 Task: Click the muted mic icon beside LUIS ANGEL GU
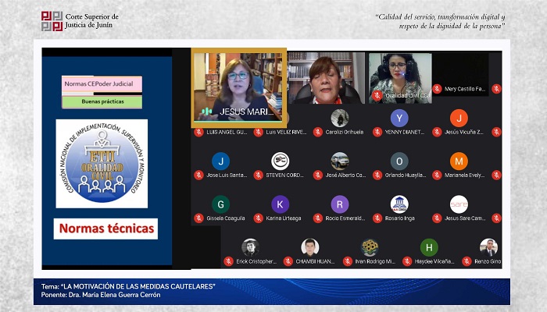click(x=198, y=132)
